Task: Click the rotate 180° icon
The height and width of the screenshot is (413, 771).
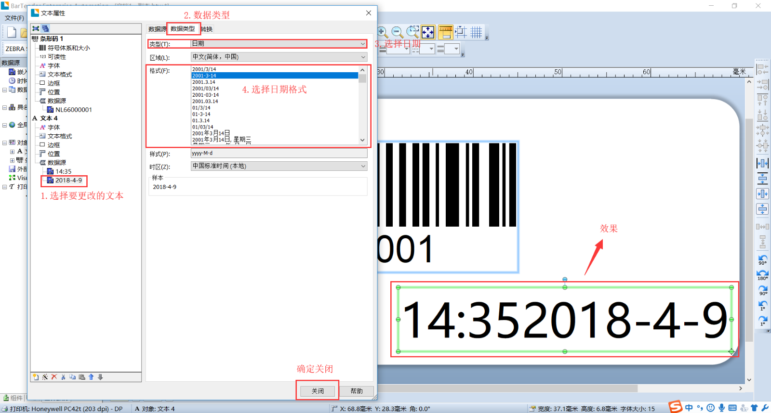Action: click(762, 274)
